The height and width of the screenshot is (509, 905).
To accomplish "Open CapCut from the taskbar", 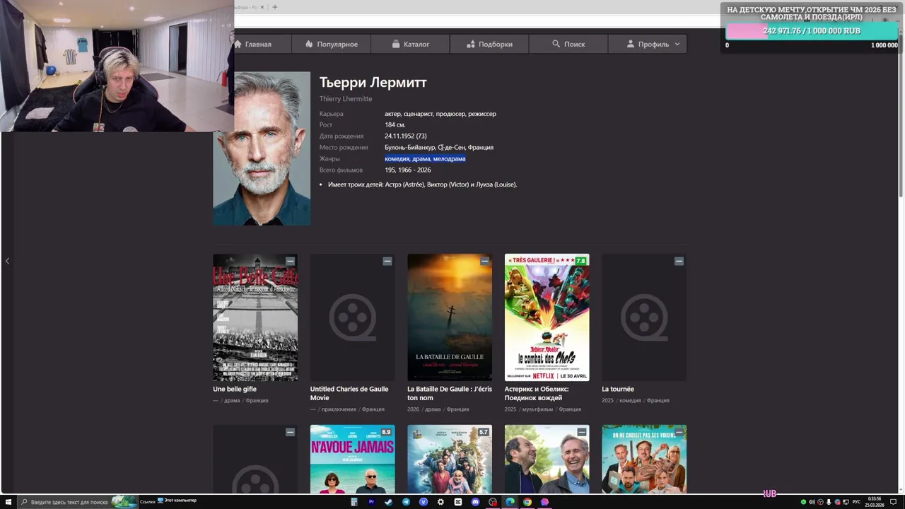I will click(458, 502).
